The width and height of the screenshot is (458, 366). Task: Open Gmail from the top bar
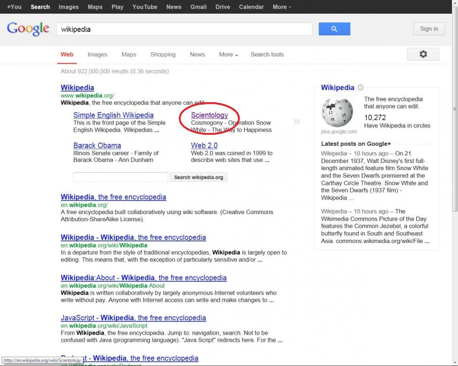198,7
